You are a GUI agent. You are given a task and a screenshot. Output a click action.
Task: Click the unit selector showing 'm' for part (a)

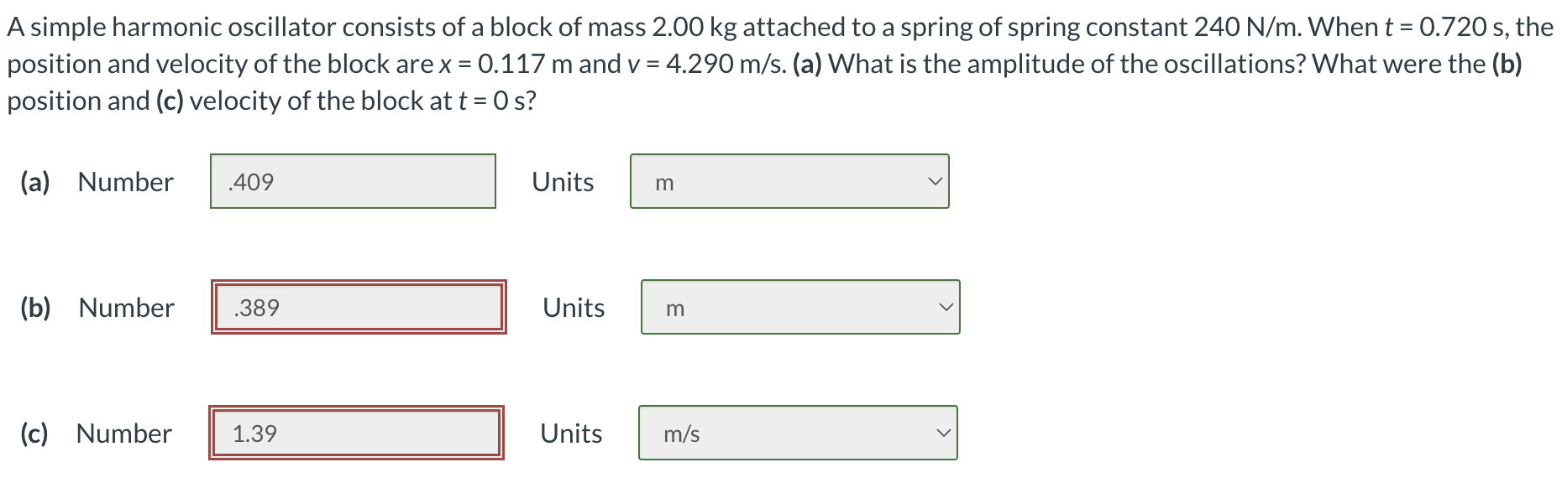pos(788,181)
